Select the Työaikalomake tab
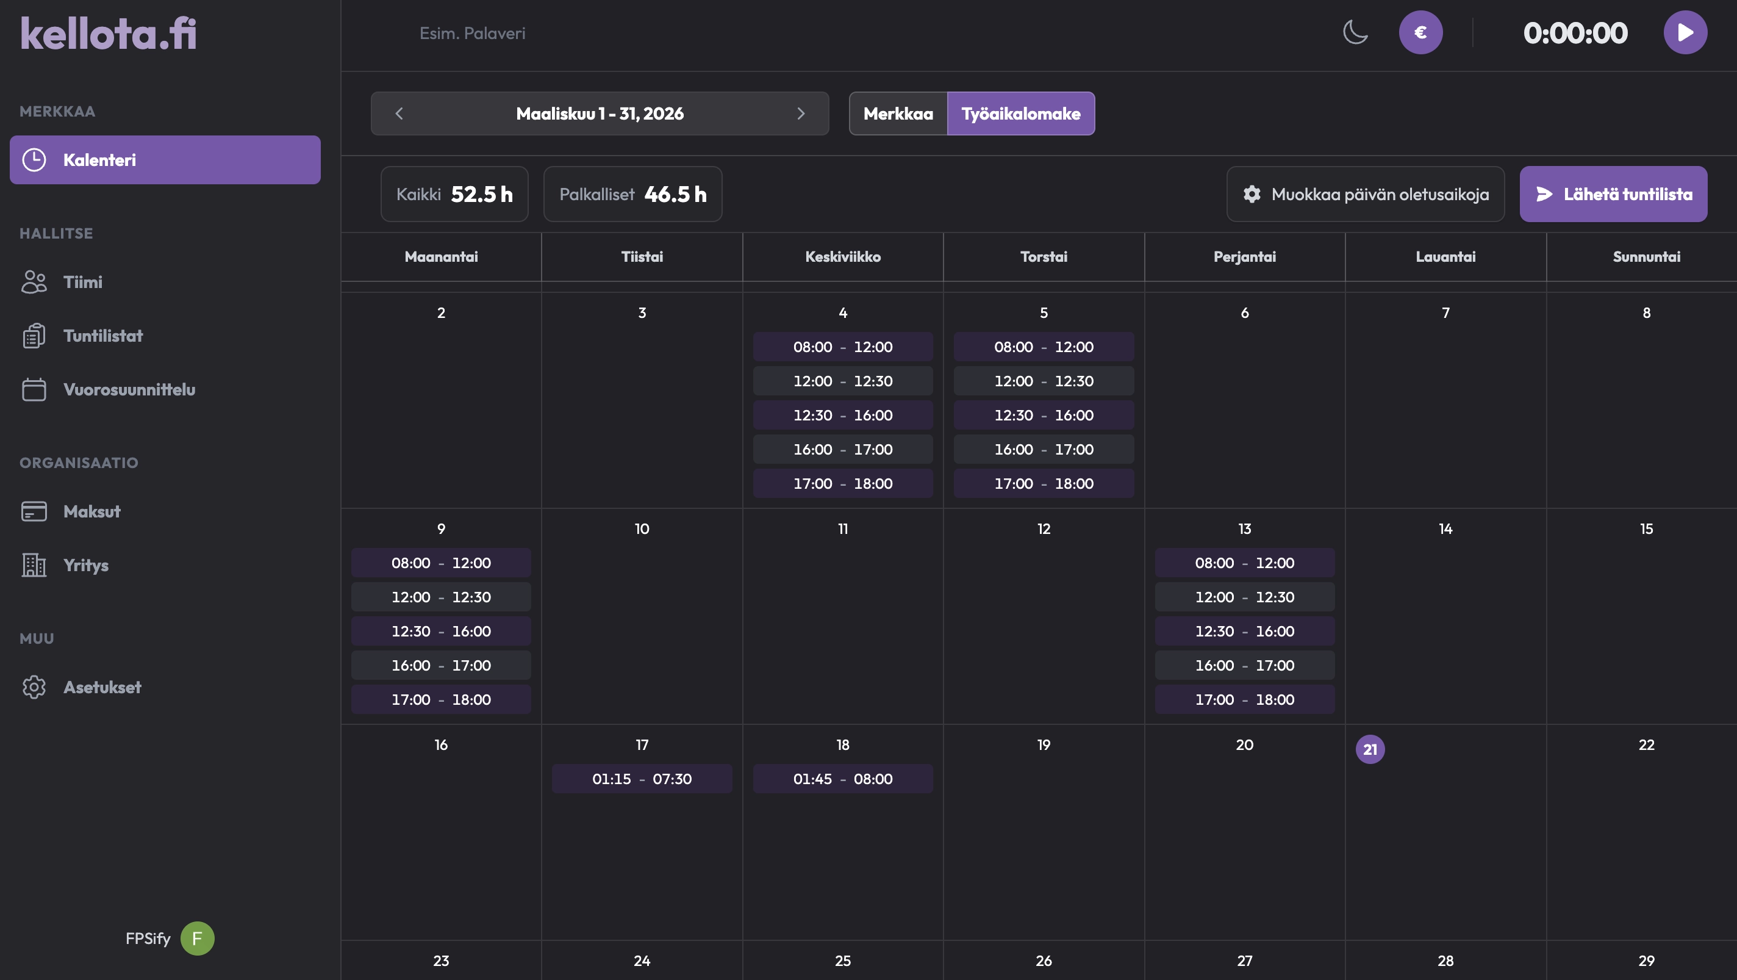Image resolution: width=1737 pixels, height=980 pixels. (x=1020, y=113)
